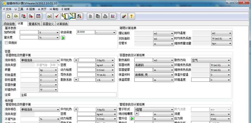
Task: Click the 保温层厚 input field
Action: point(144,79)
